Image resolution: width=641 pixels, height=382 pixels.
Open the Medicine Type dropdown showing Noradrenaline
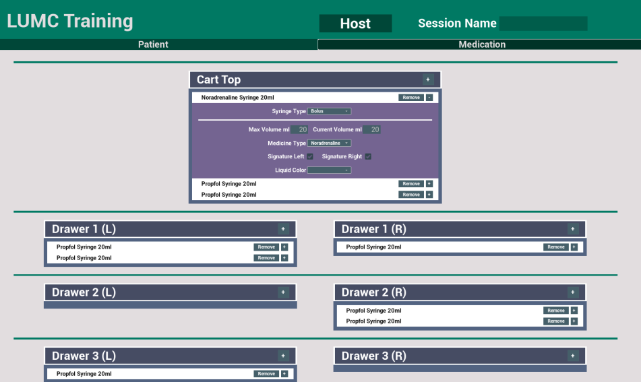(x=329, y=143)
